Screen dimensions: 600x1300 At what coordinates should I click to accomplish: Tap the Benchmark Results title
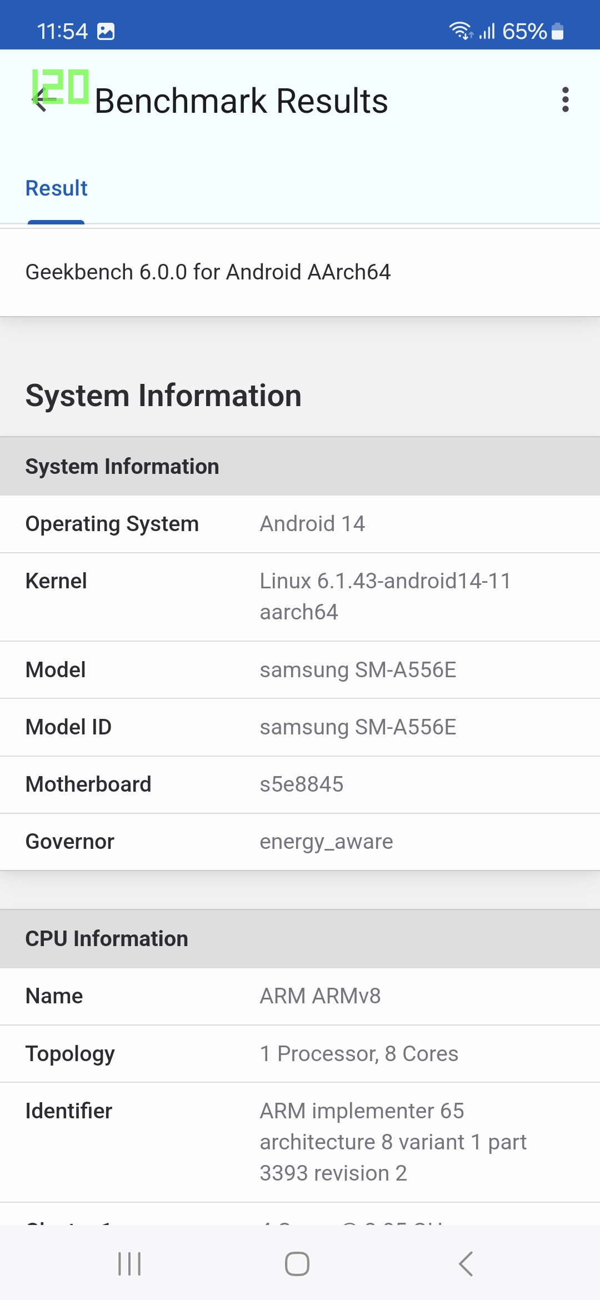[241, 101]
